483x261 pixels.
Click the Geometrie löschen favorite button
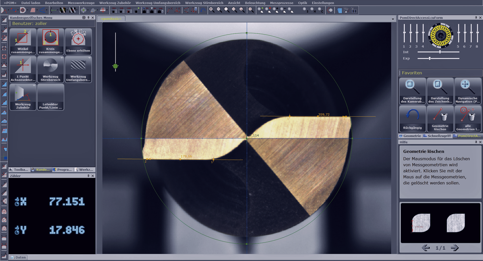tap(440, 118)
